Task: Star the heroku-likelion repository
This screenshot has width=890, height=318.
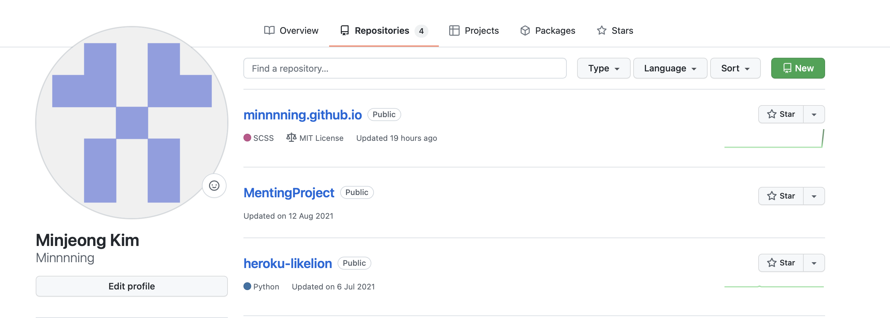Action: pos(781,263)
